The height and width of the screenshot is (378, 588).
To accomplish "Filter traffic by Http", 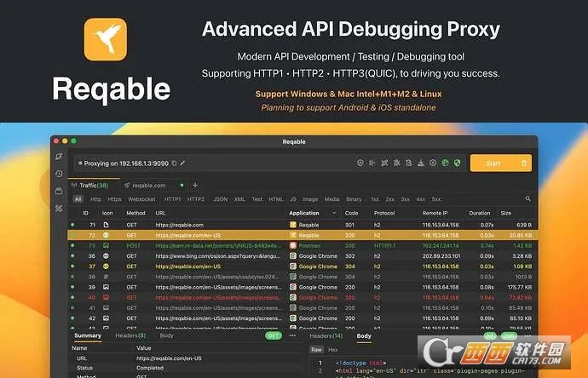I will [x=95, y=199].
